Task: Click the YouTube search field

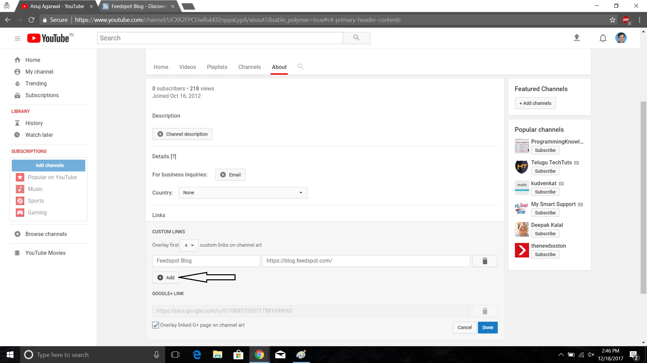Action: pos(220,38)
